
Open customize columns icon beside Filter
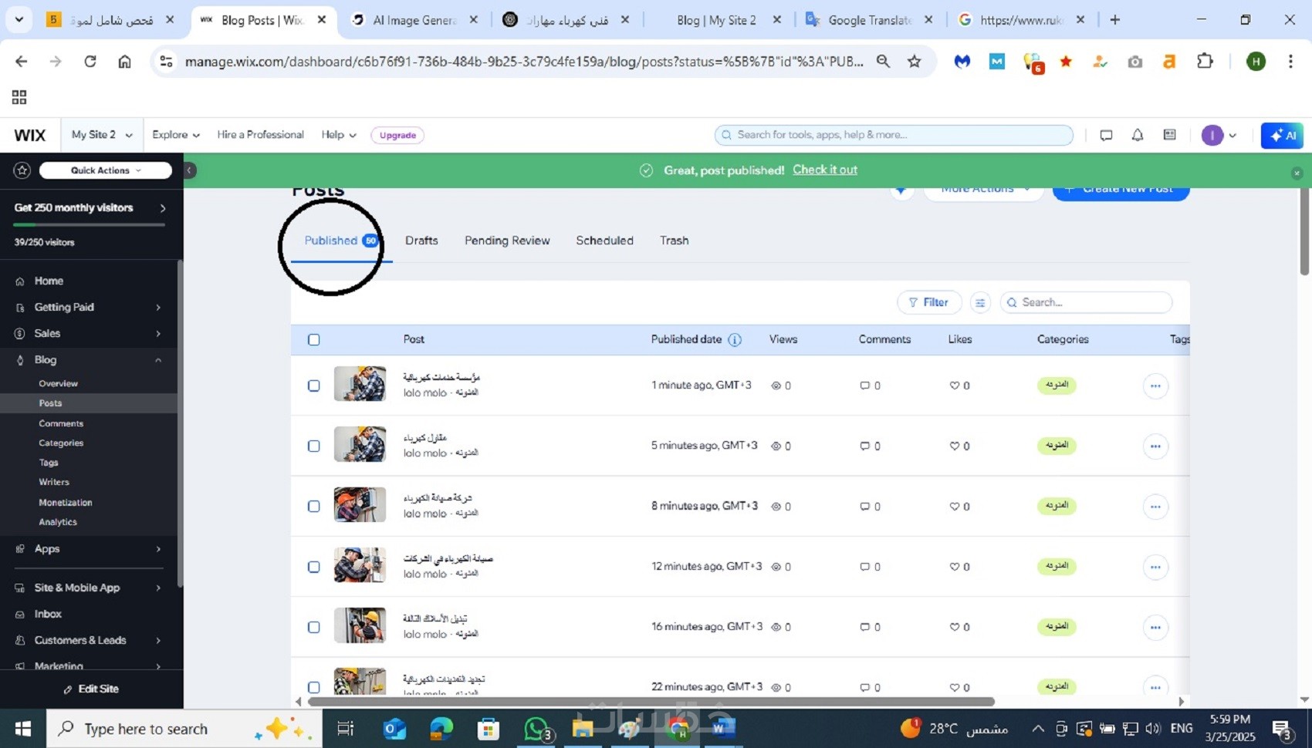coord(980,302)
